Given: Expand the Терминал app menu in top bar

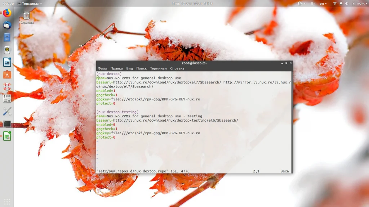Looking at the screenshot, I should (30, 4).
